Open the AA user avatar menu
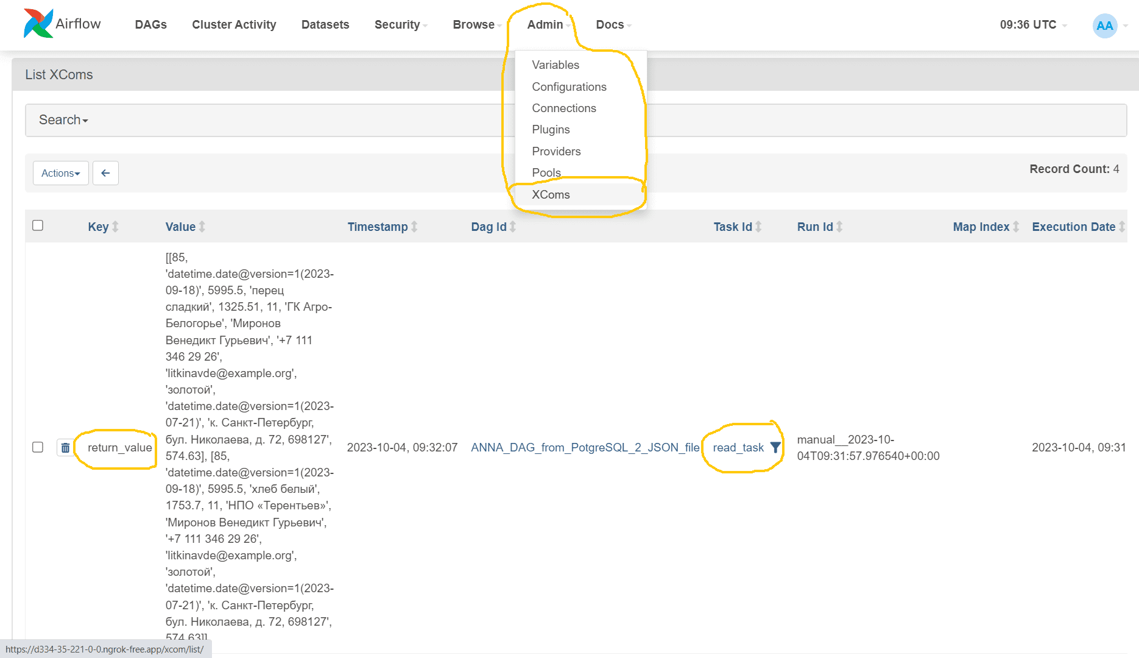 (1105, 26)
